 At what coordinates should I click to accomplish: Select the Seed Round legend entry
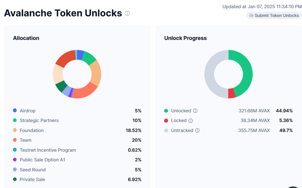coord(33,170)
